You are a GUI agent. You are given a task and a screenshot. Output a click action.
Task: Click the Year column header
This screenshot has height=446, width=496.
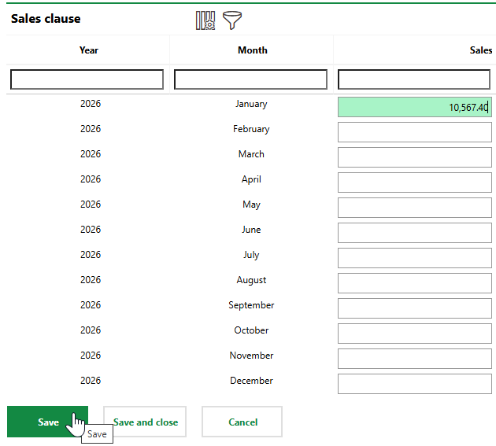click(89, 50)
